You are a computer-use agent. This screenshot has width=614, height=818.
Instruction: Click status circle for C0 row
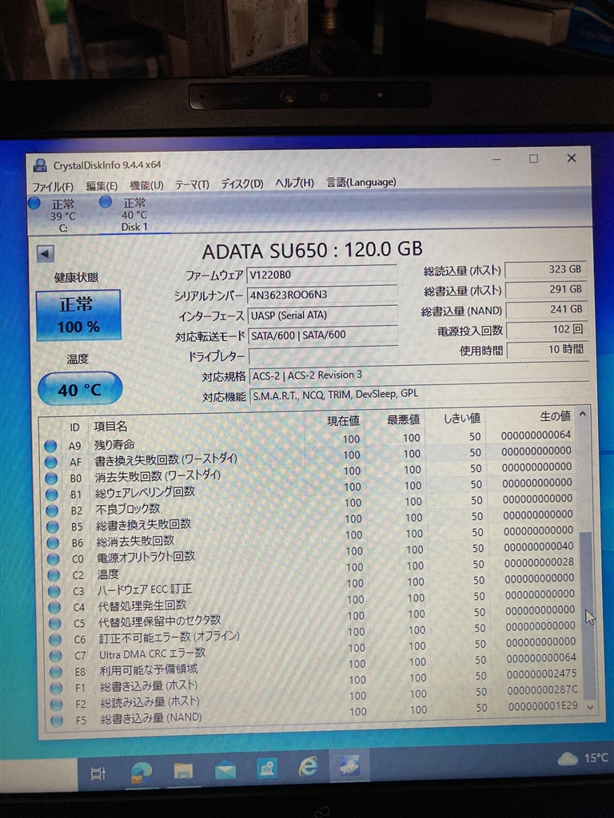pyautogui.click(x=54, y=559)
